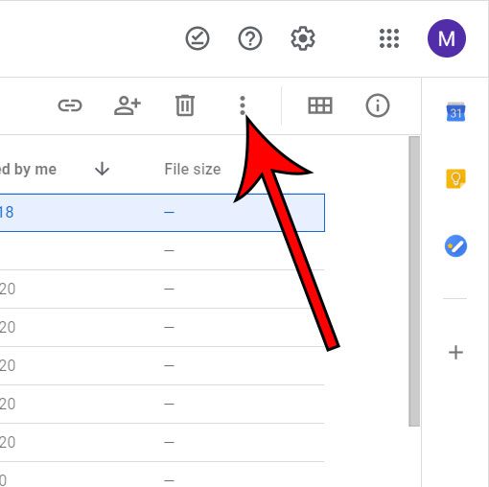This screenshot has width=489, height=487.
Task: Switch to grid view layout
Action: 320,105
